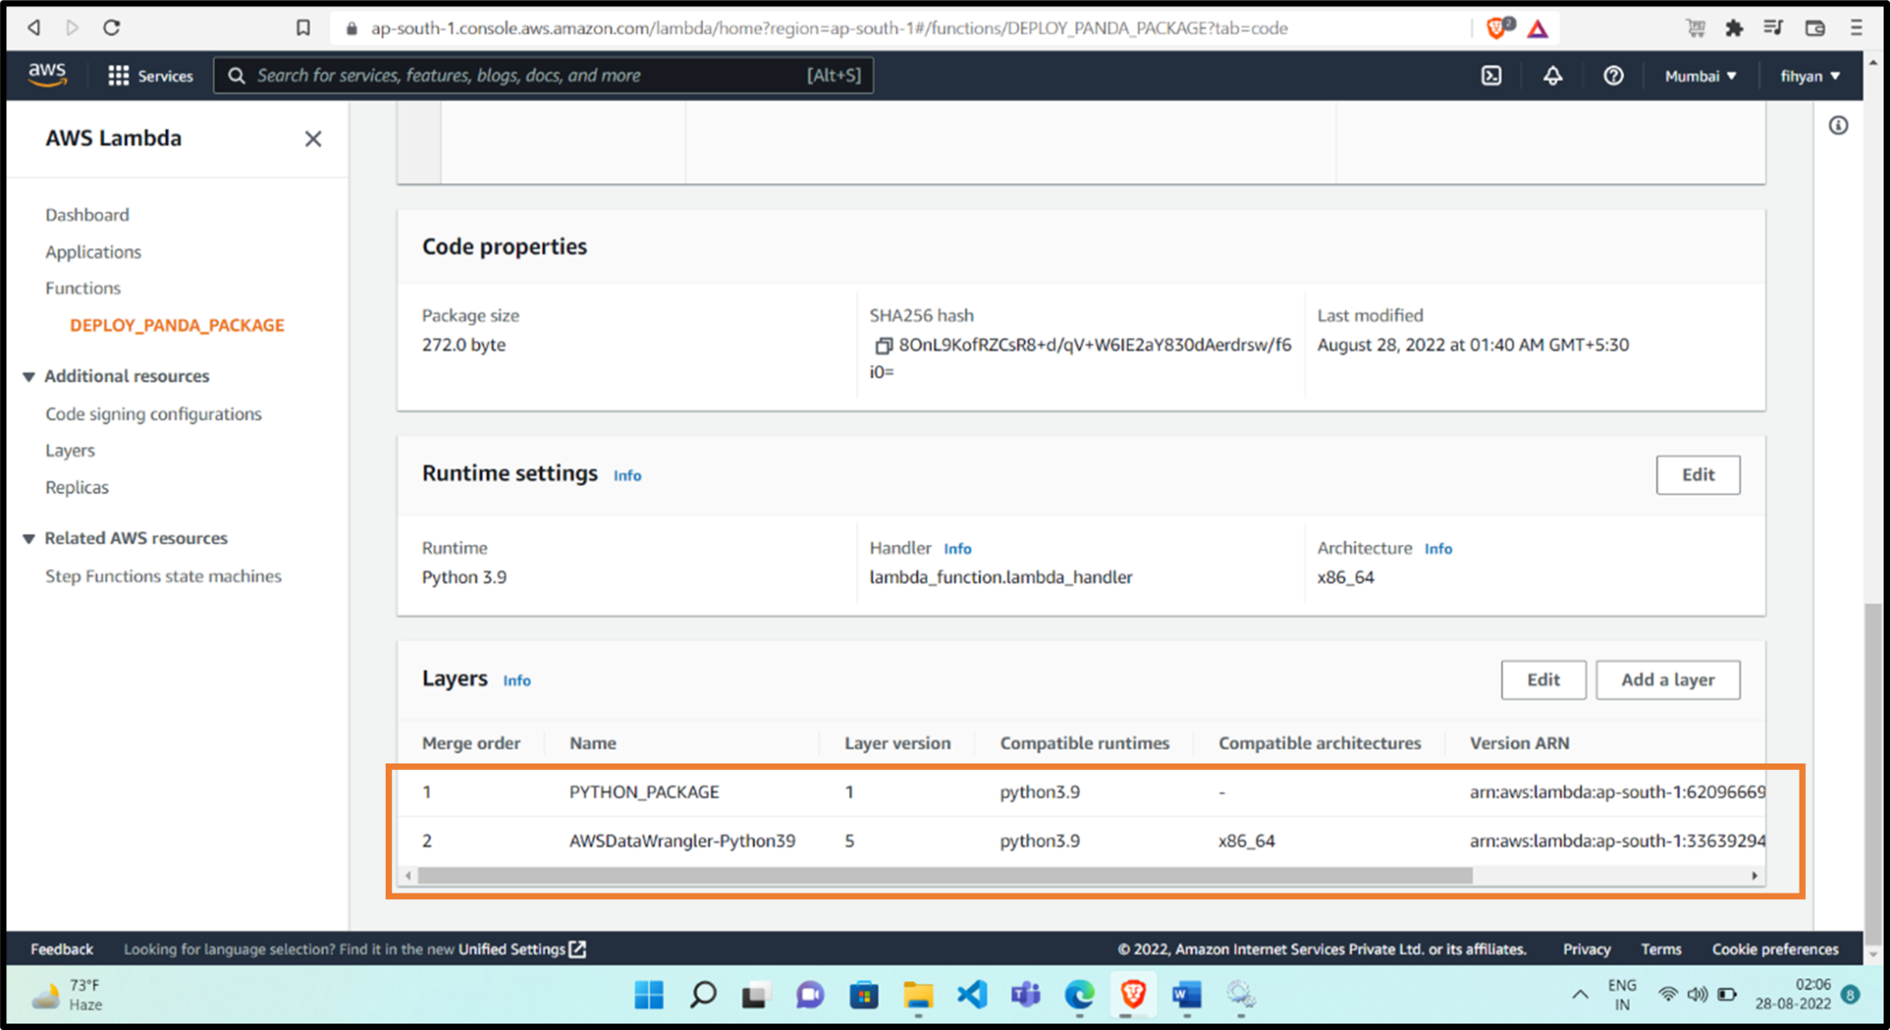Select Functions in the sidebar

click(82, 288)
